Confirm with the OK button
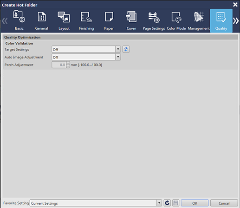 195,203
